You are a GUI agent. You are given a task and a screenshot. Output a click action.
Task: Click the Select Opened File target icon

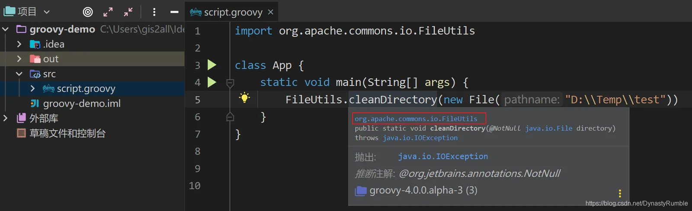point(88,12)
